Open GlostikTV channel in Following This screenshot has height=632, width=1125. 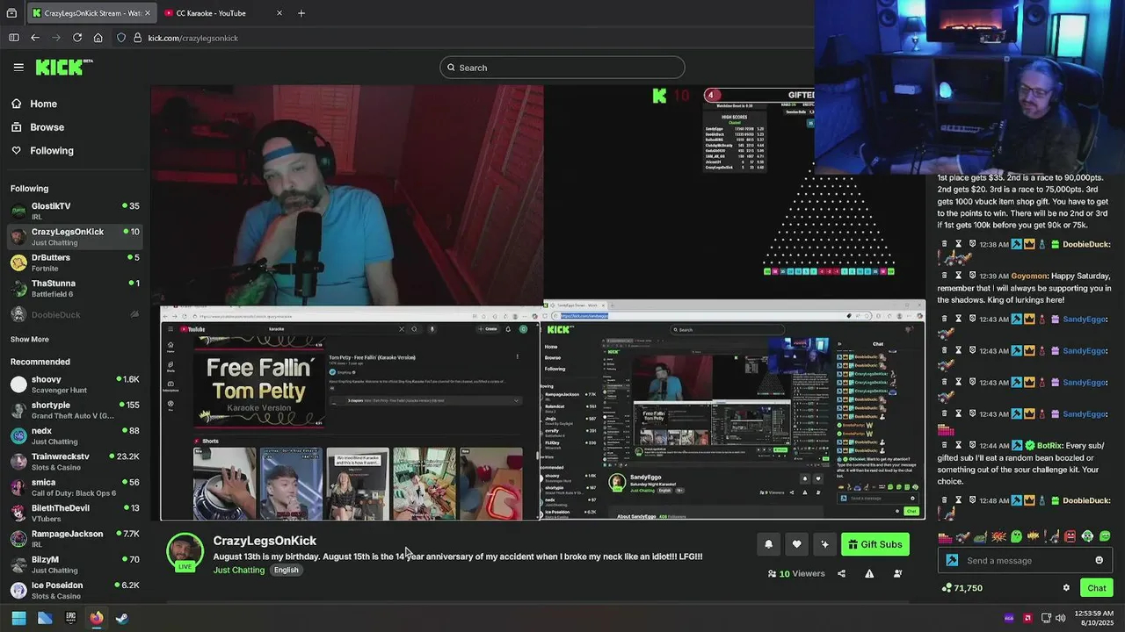75,211
